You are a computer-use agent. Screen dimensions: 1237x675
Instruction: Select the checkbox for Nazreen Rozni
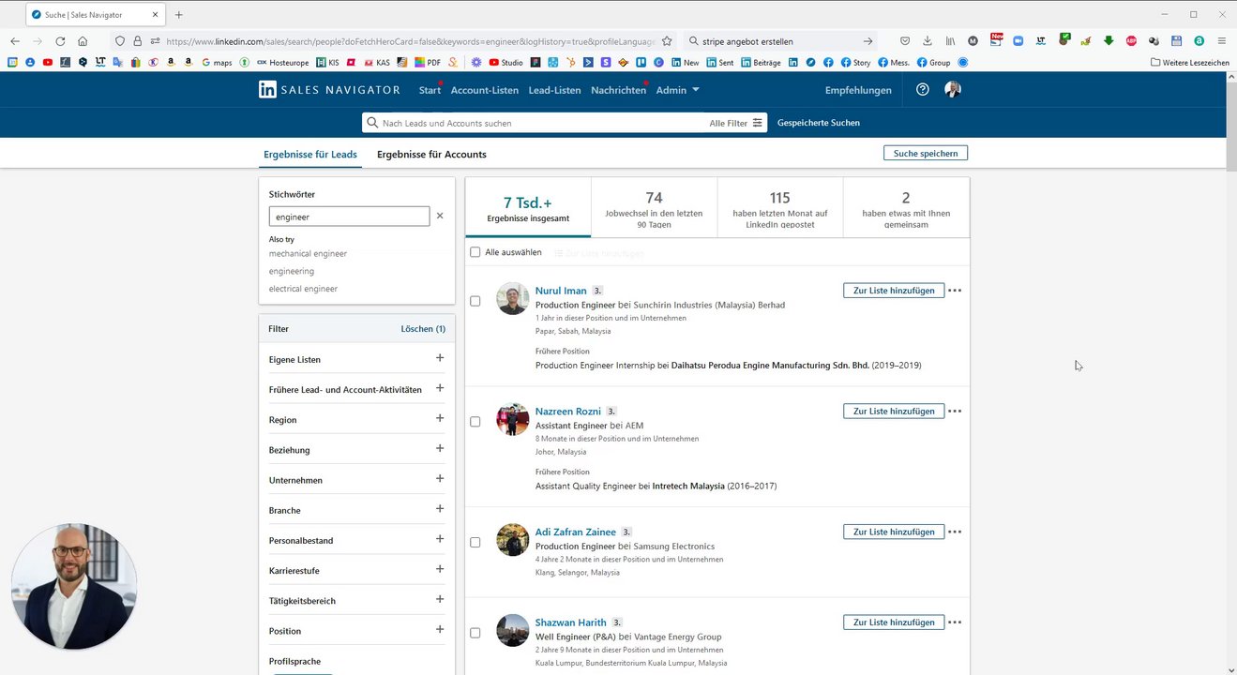tap(475, 422)
